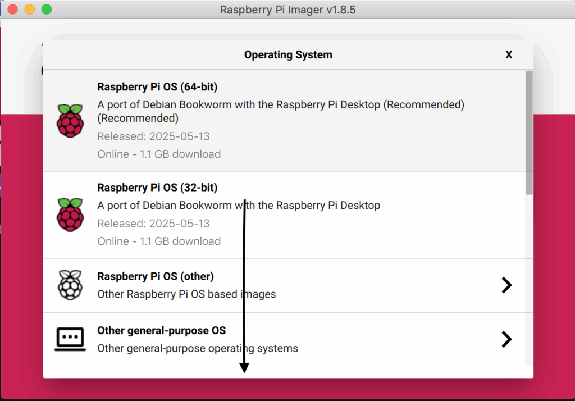Click the Raspberry Pi OS (64-bit) raspberry icon
Image resolution: width=575 pixels, height=401 pixels.
coord(70,121)
